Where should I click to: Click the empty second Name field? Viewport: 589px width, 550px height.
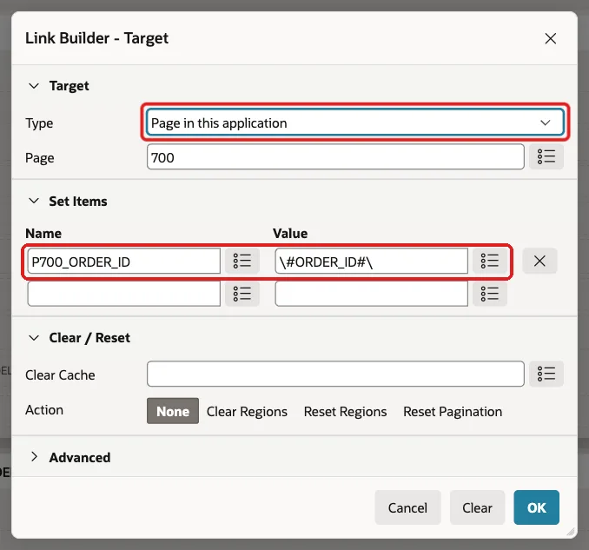(x=124, y=294)
